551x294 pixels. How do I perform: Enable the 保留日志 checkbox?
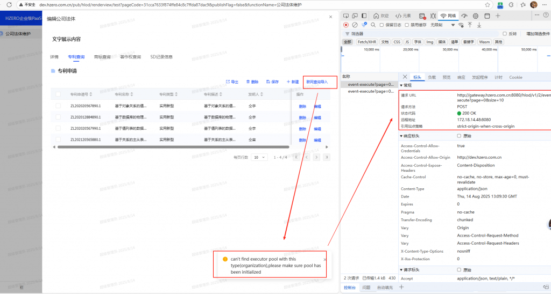(382, 25)
